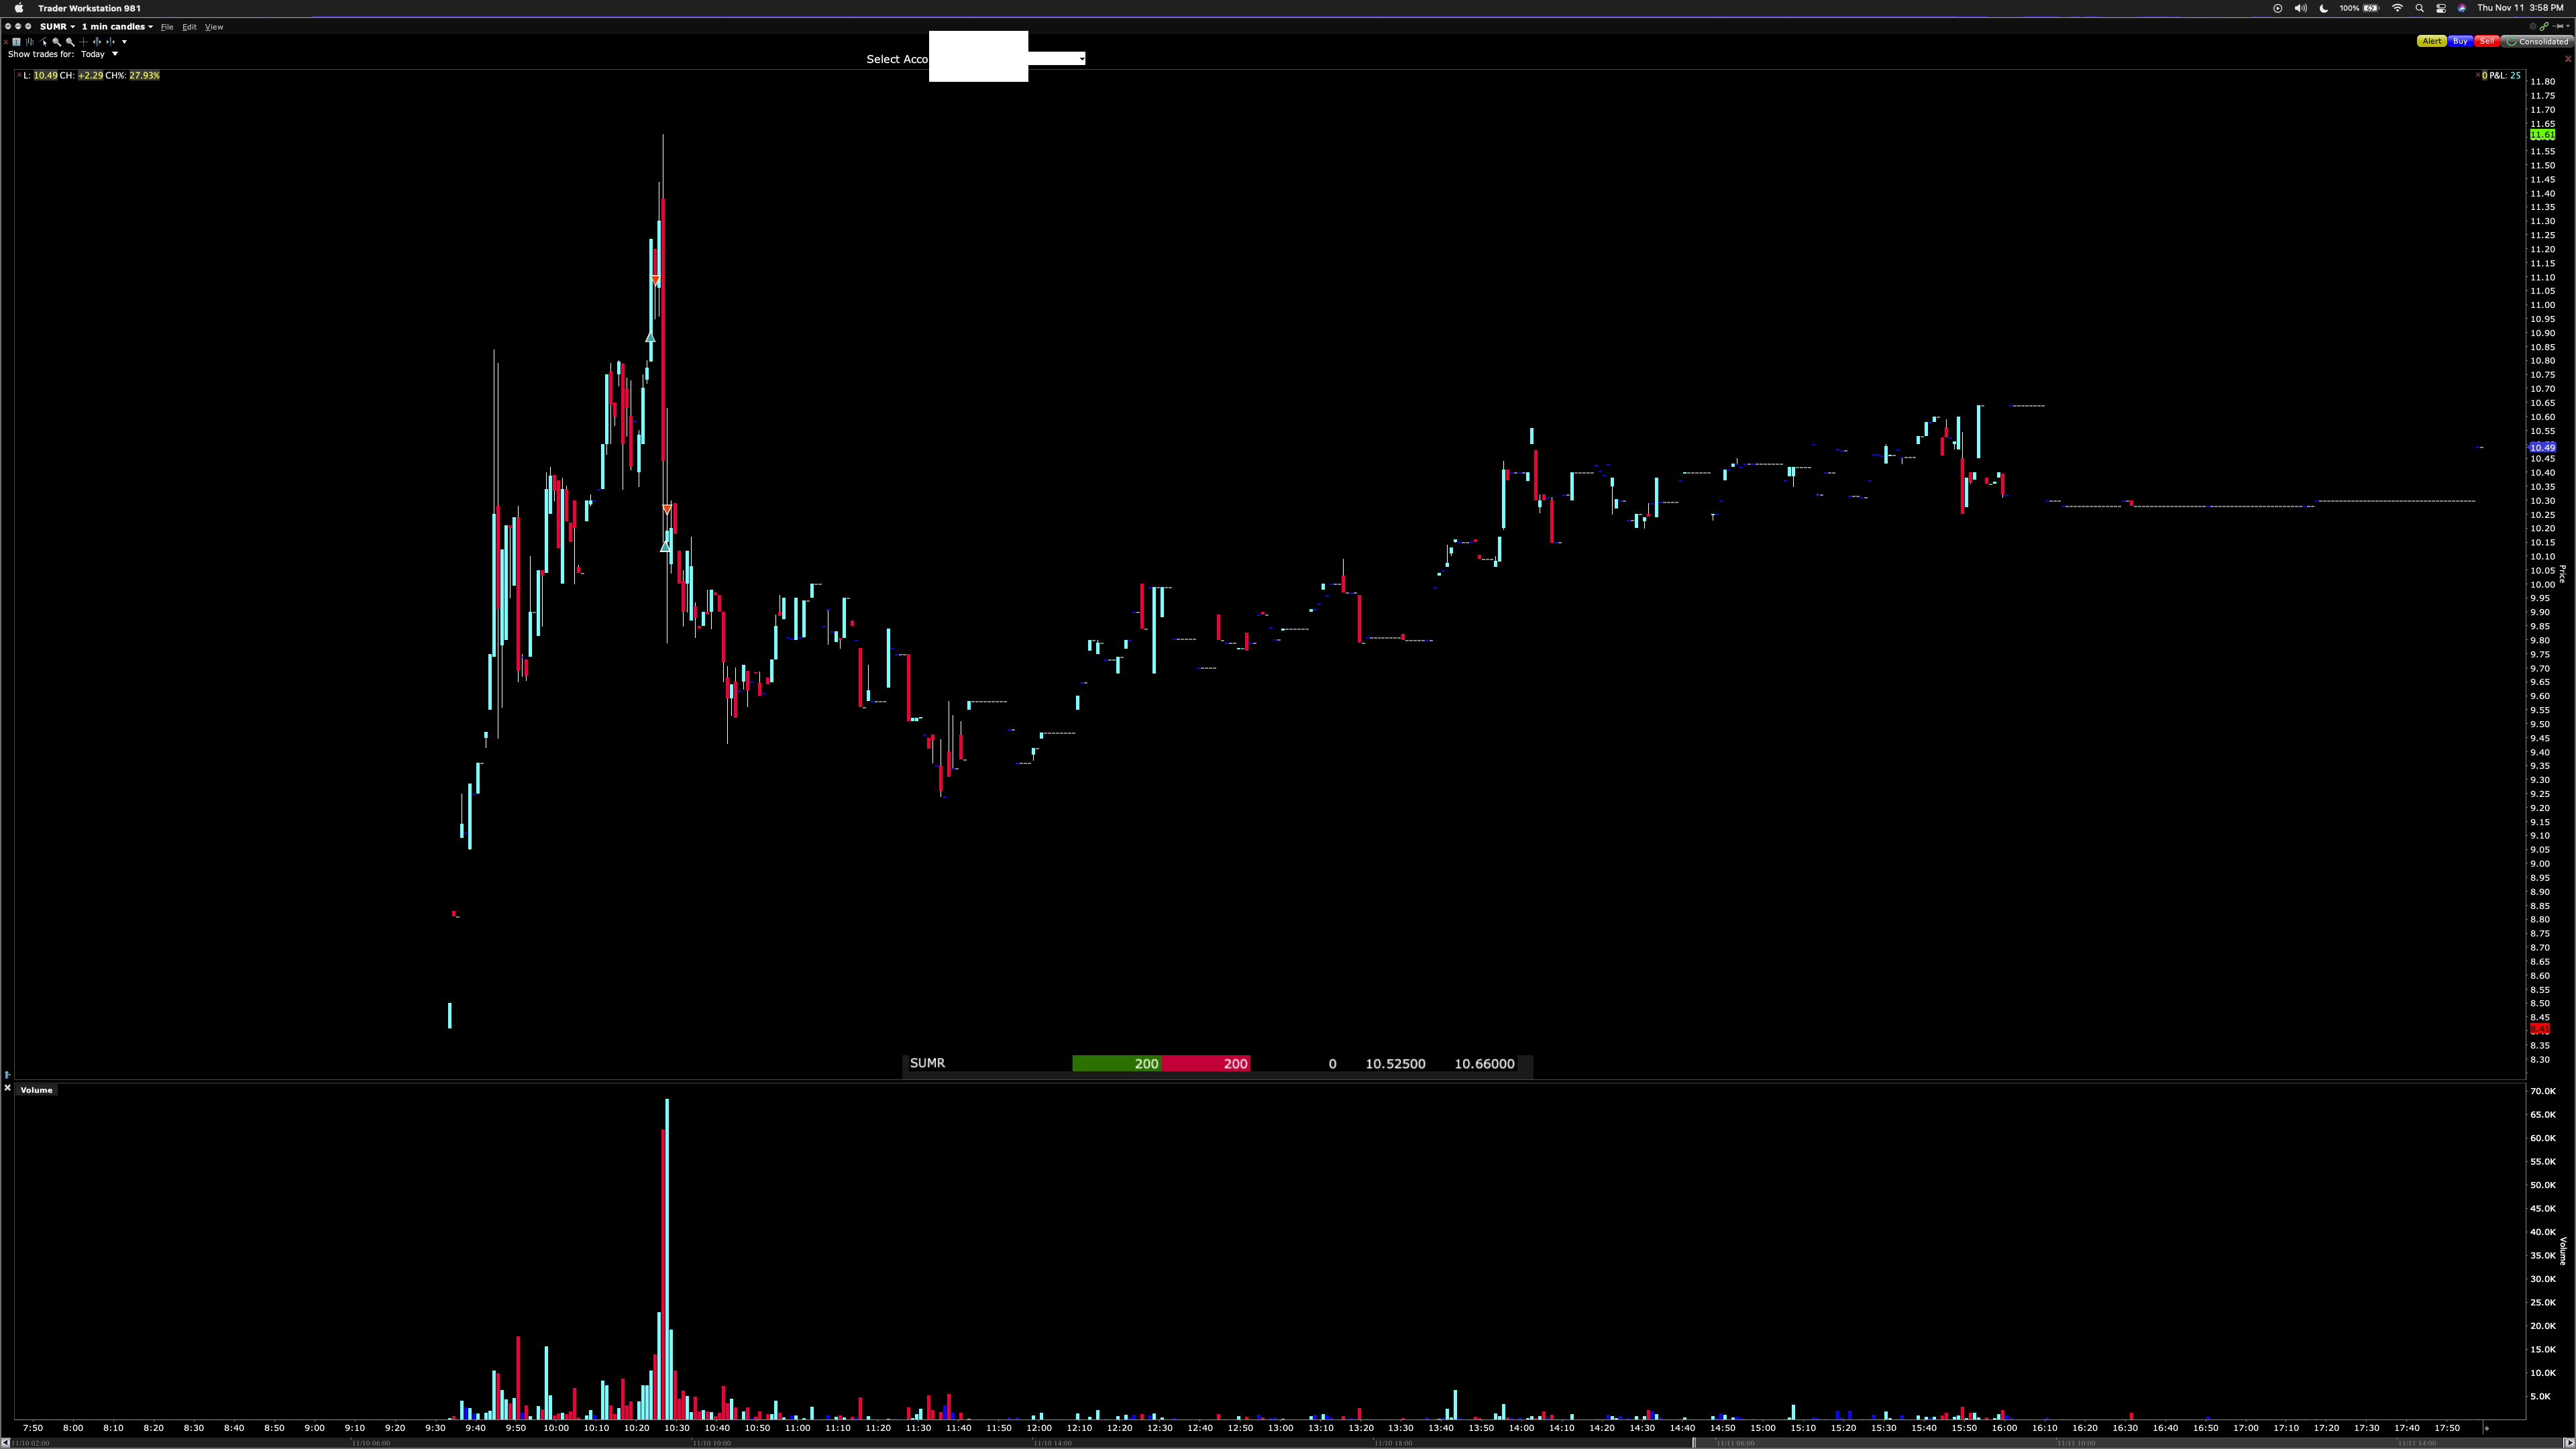Toggle the green chain link grouping icon

tap(2544, 27)
